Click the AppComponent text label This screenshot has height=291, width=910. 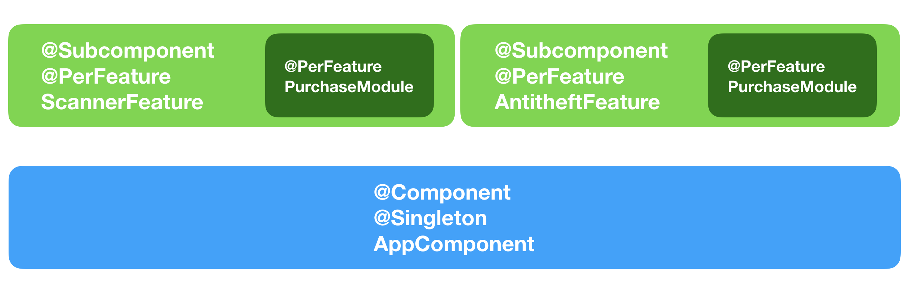(454, 244)
